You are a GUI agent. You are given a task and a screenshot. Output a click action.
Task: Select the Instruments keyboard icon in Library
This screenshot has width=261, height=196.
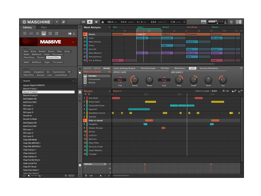[44, 33]
